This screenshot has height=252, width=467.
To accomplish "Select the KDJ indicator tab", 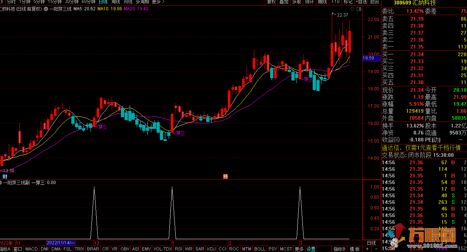I will tap(212, 249).
